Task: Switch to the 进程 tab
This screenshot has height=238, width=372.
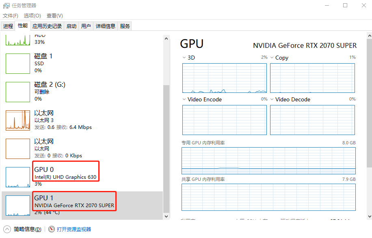Action: click(x=8, y=26)
